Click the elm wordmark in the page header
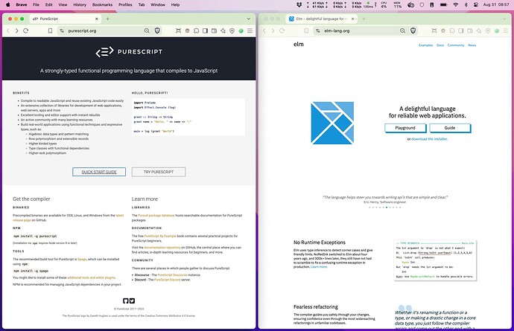 299,44
